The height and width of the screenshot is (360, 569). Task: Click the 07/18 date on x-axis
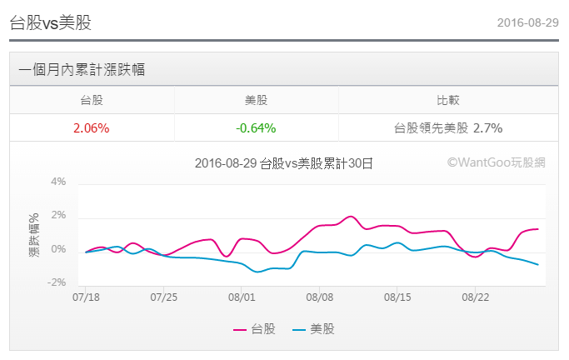click(x=87, y=296)
